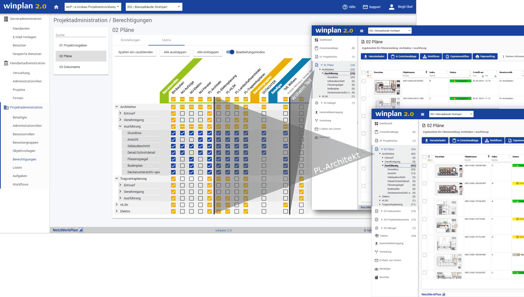The width and height of the screenshot is (524, 297).
Task: Click the green Freigegeben status for ARC-5-BA3-GR-00-001
Action: pos(461,81)
